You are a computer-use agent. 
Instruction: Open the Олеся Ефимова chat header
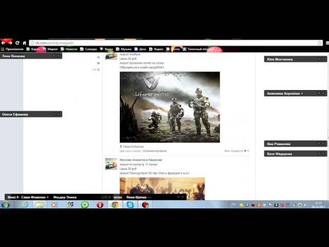(x=31, y=114)
